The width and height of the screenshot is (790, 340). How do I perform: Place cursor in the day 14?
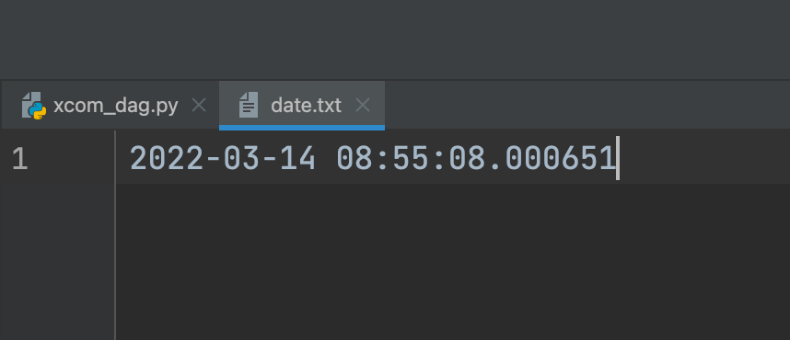297,159
